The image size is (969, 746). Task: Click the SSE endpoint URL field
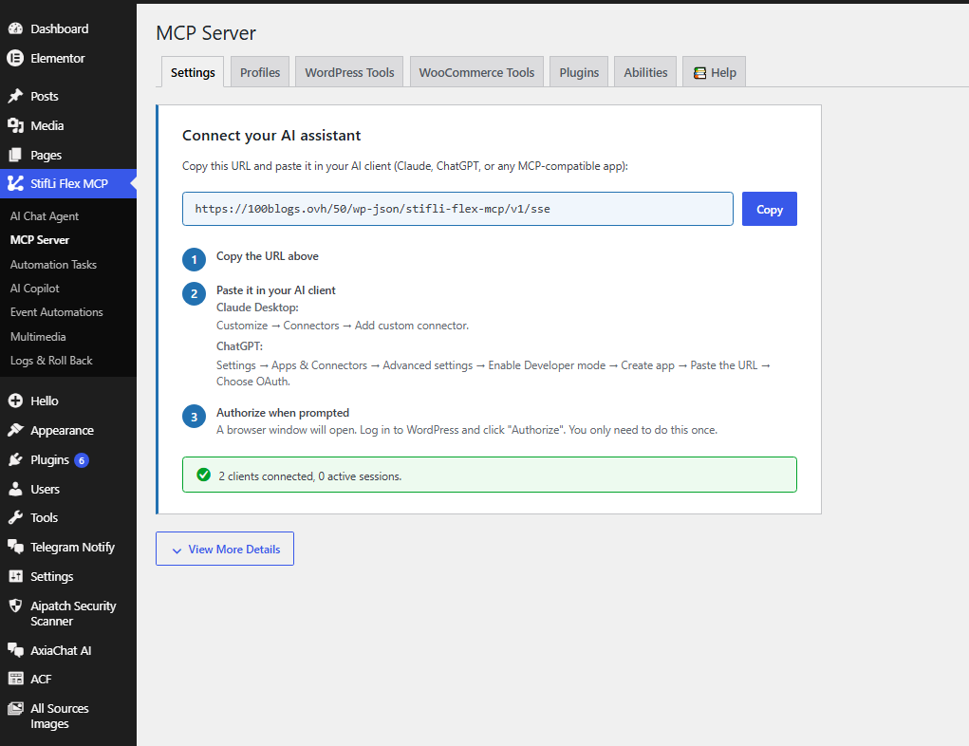457,209
